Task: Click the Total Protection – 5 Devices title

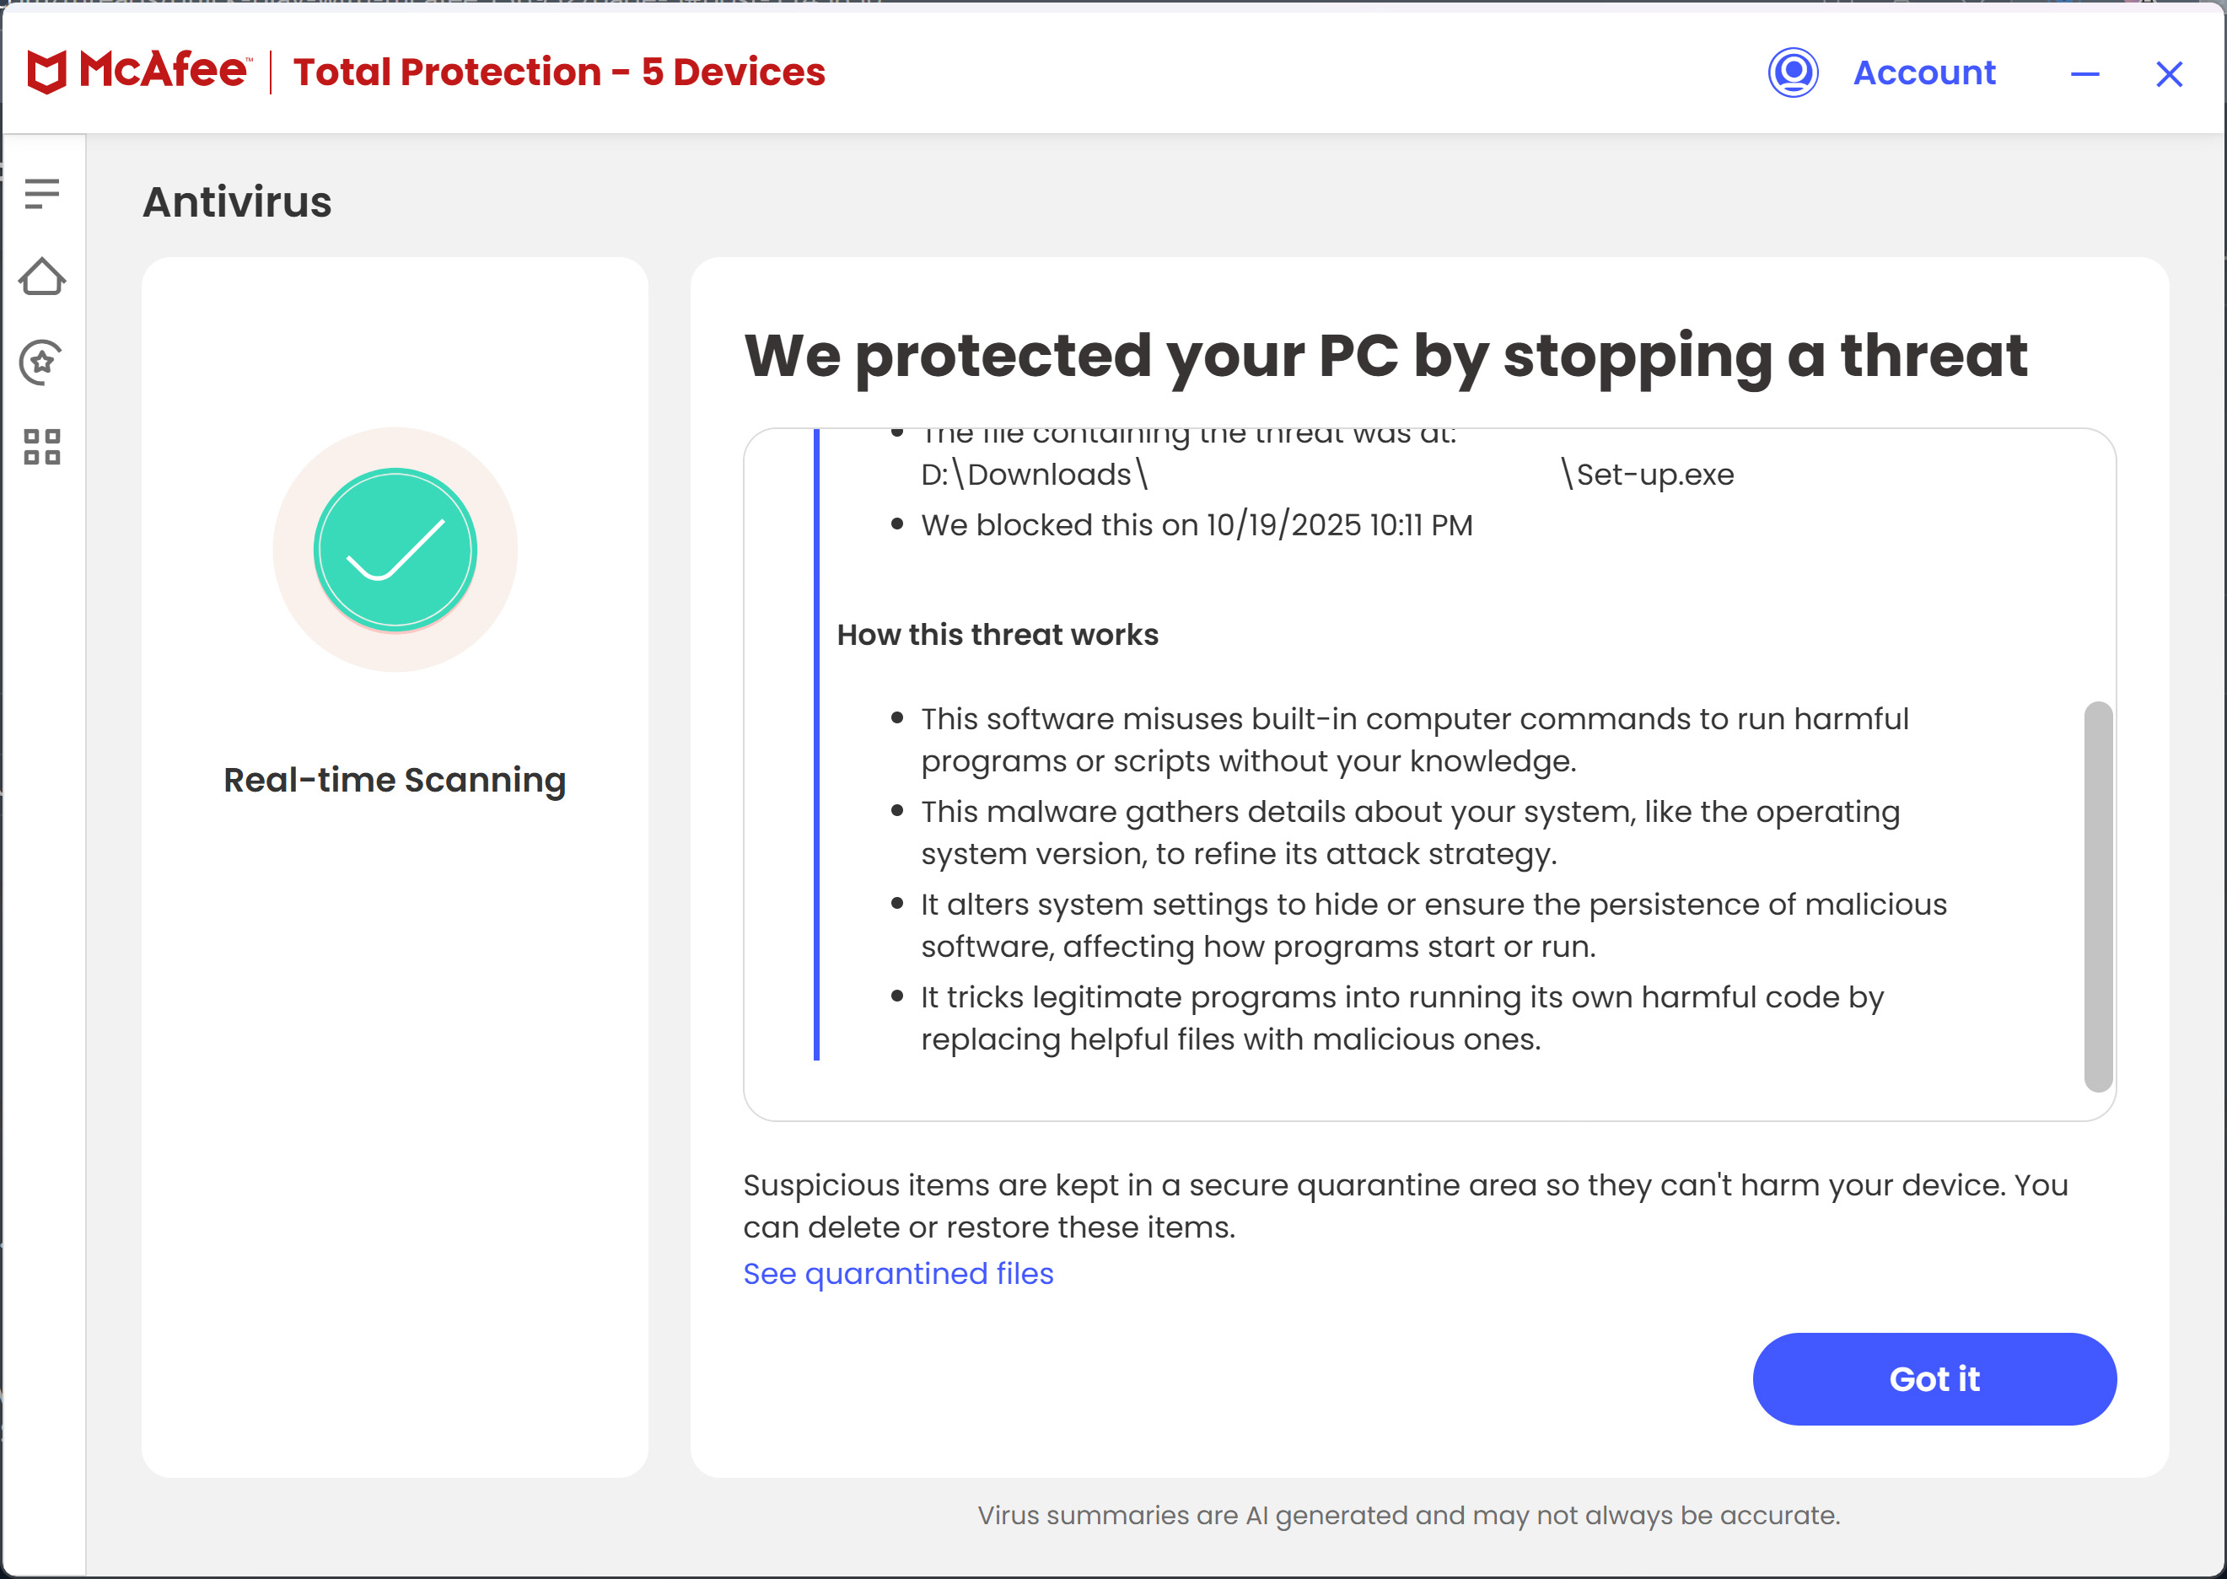Action: (558, 72)
